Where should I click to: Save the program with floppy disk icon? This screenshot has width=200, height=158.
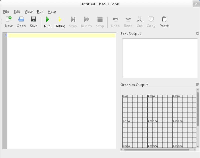pos(33,22)
